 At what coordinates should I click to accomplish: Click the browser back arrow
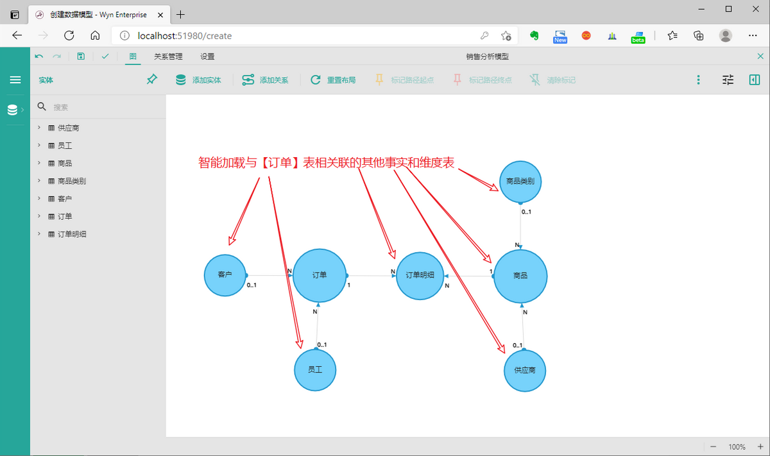tap(17, 35)
